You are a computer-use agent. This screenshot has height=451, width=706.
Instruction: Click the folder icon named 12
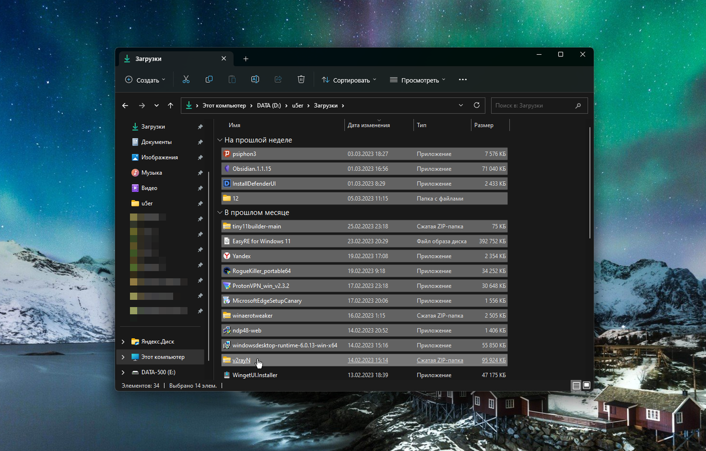coord(227,198)
